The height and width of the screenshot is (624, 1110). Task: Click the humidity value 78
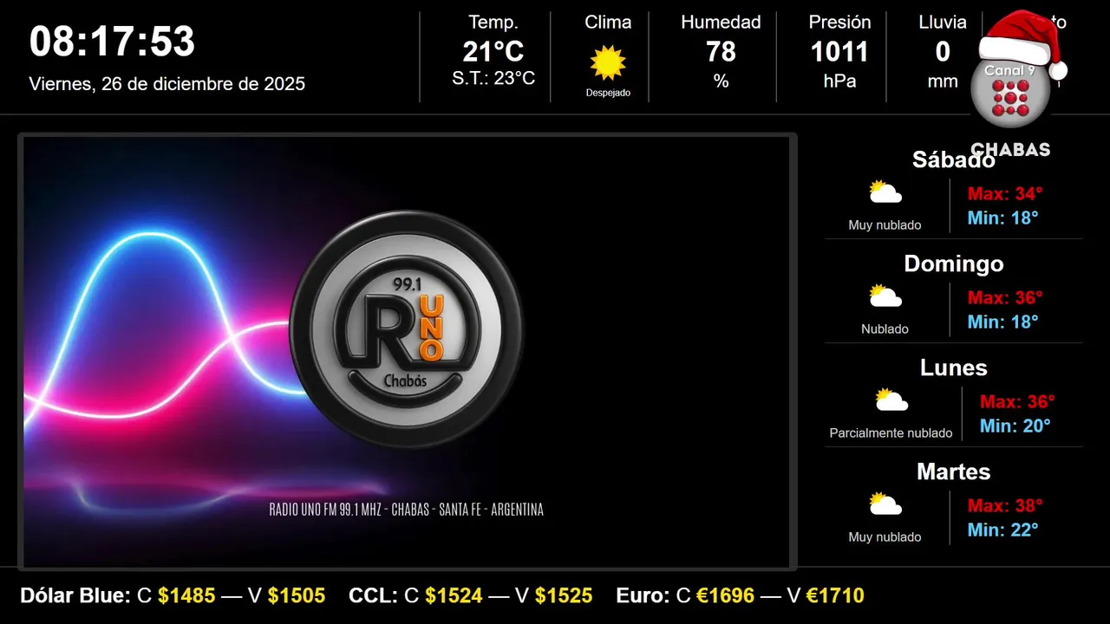click(x=721, y=52)
